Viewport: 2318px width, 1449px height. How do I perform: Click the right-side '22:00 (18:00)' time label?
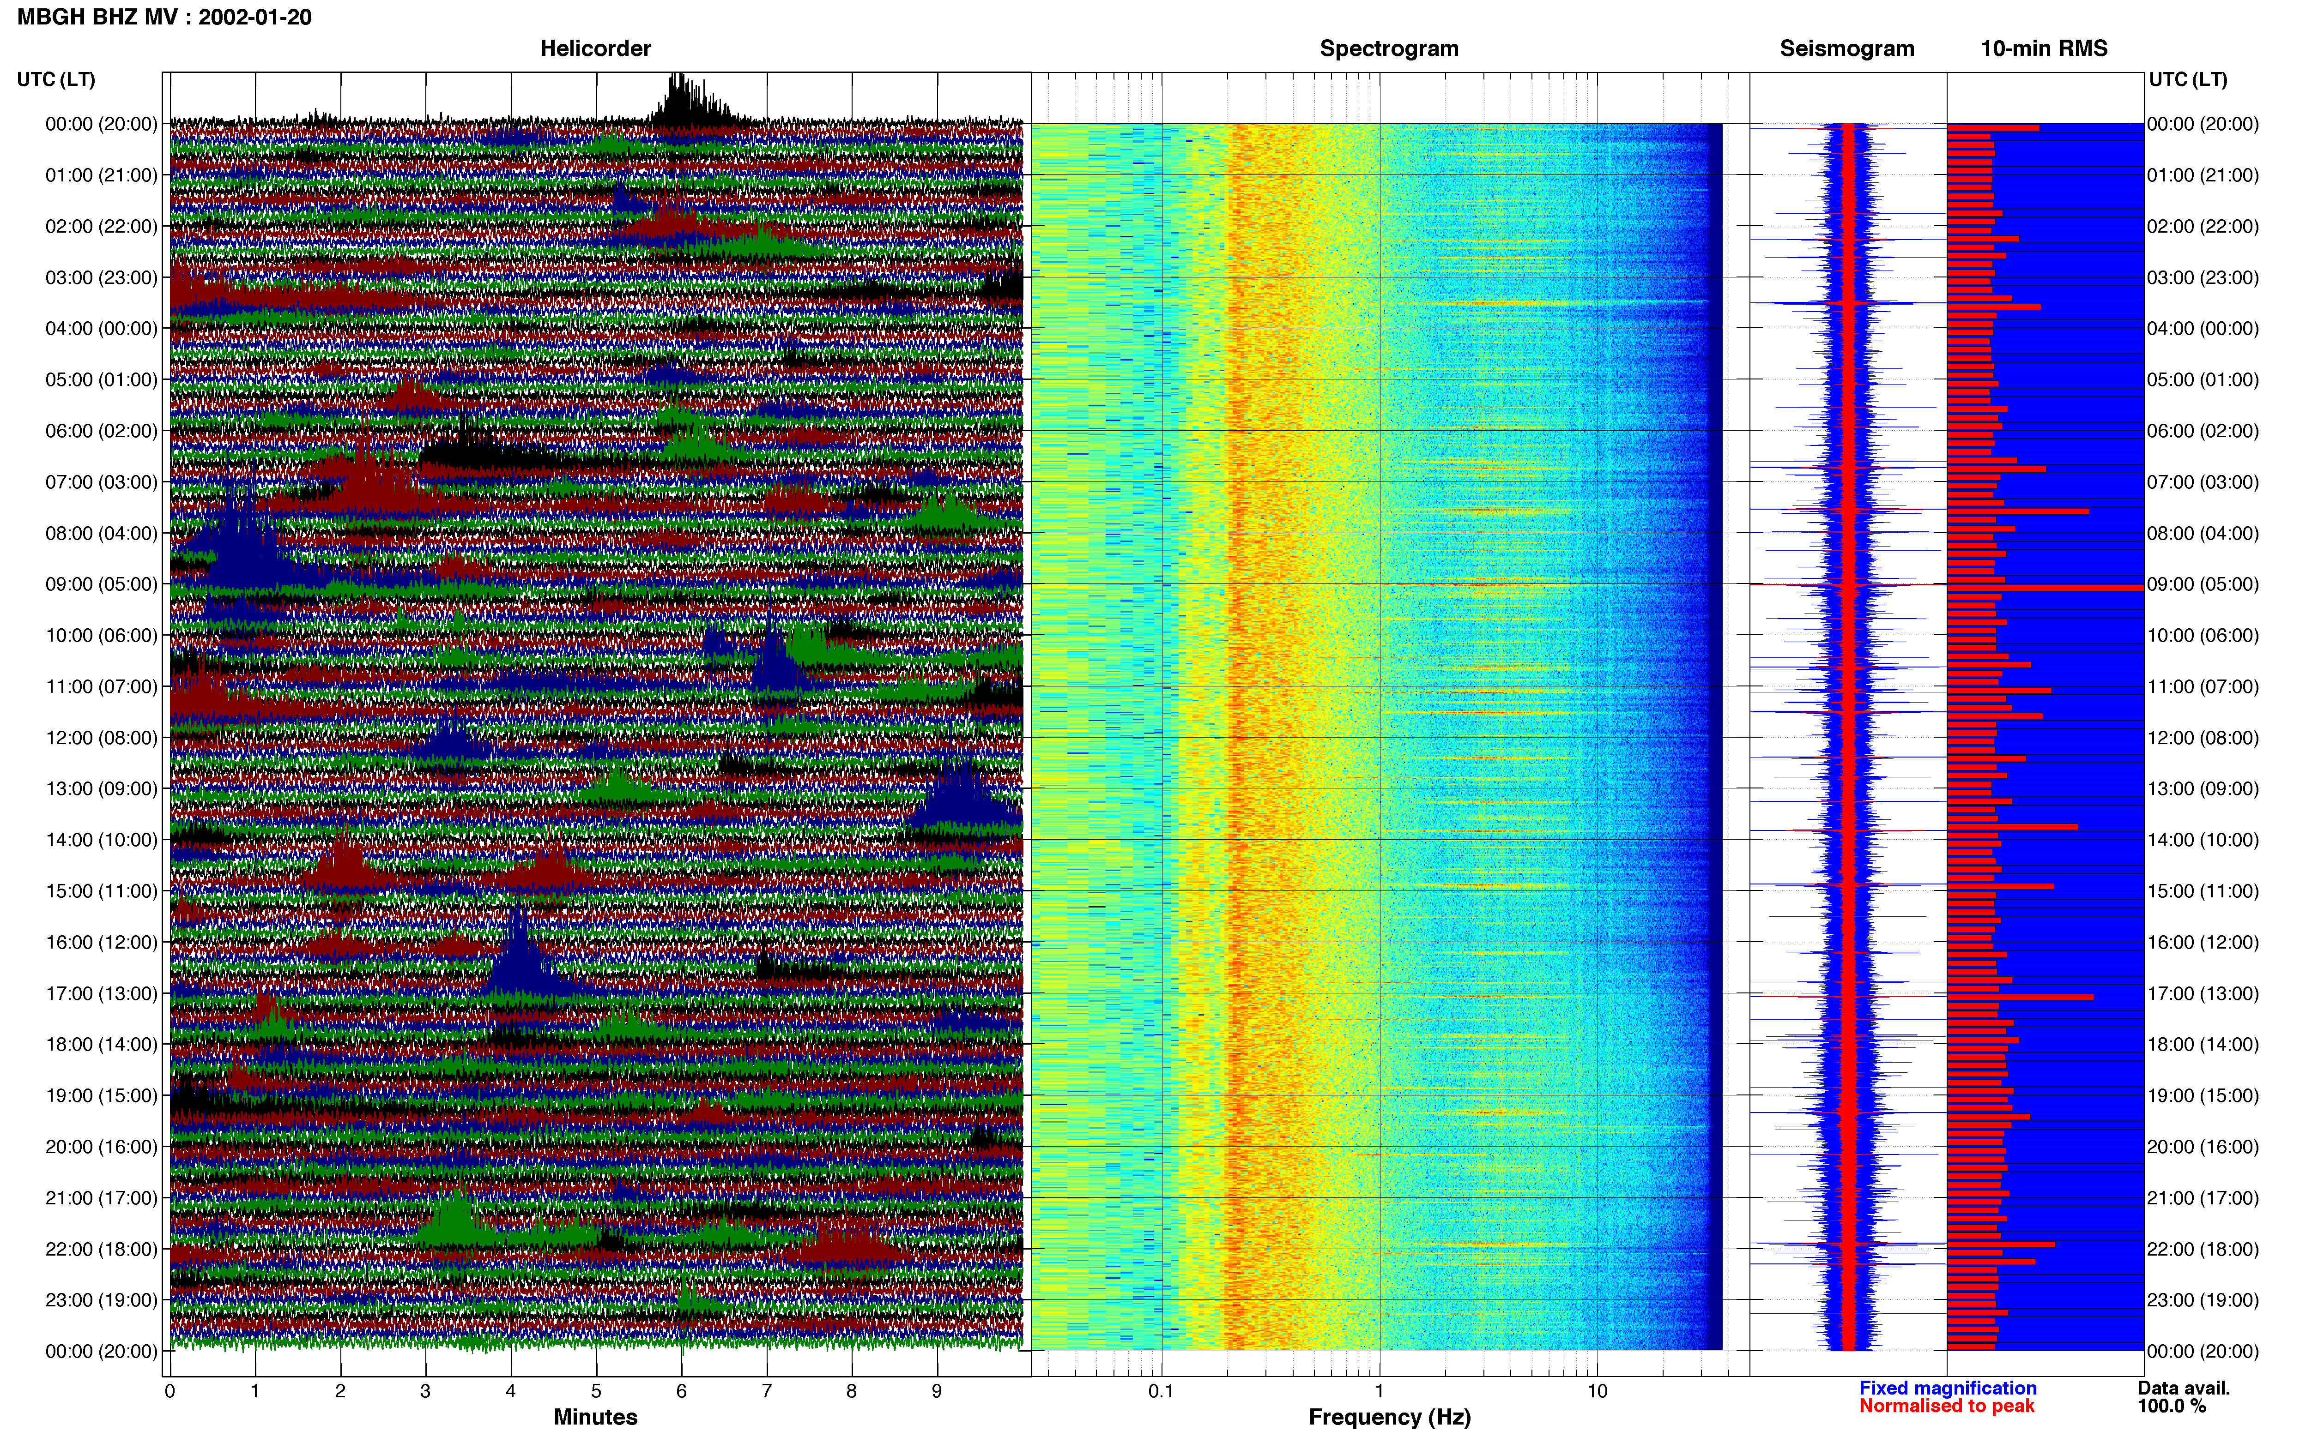pyautogui.click(x=2203, y=1249)
